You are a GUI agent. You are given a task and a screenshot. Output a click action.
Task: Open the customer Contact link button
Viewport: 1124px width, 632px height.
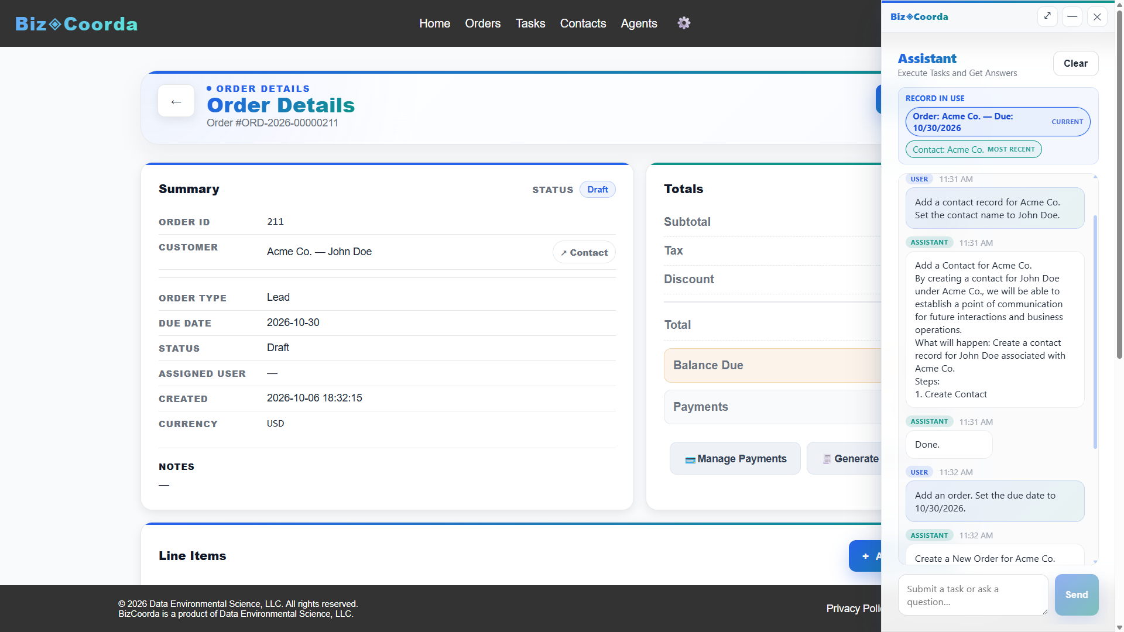click(x=584, y=252)
